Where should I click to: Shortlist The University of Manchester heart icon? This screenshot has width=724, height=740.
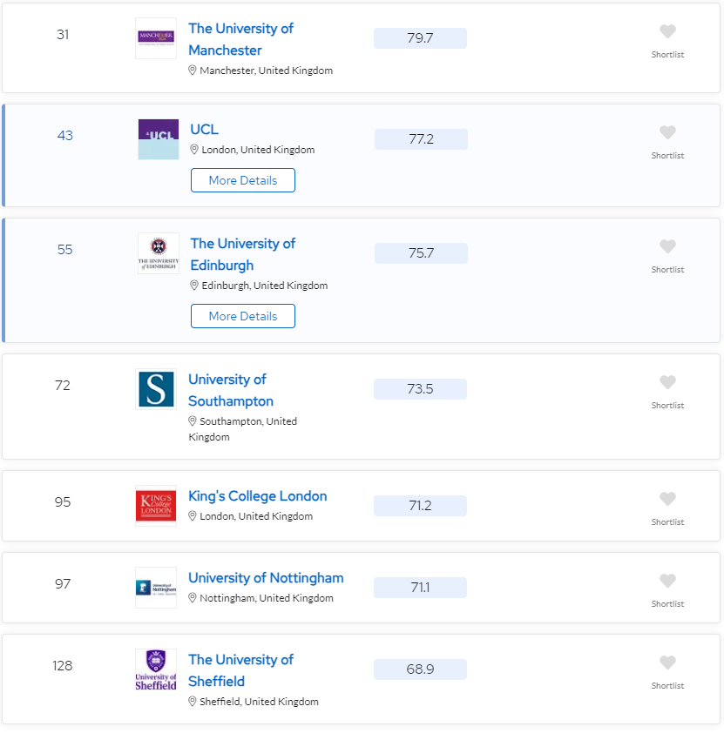pyautogui.click(x=667, y=31)
